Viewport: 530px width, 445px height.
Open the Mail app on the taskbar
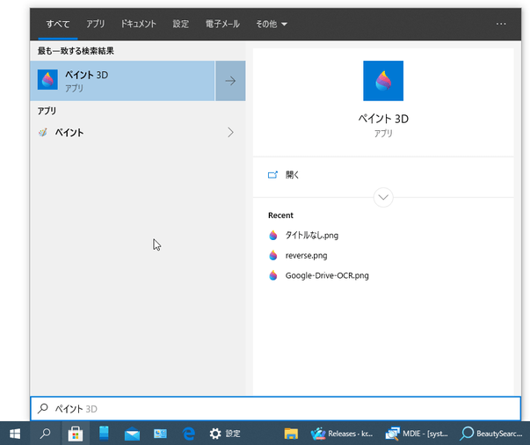tap(132, 434)
